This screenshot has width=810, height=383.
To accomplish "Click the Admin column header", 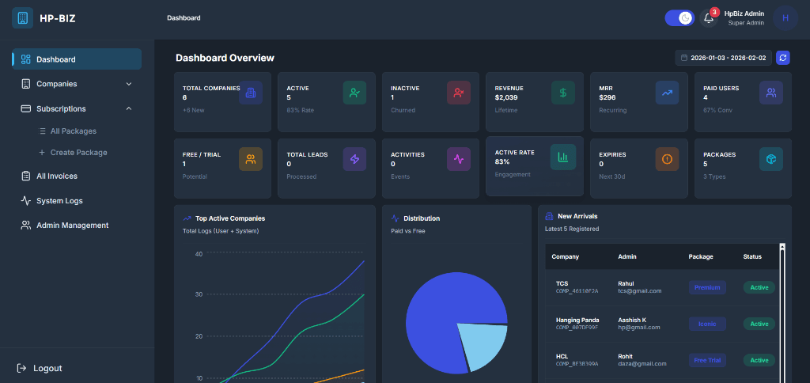I will pyautogui.click(x=627, y=257).
